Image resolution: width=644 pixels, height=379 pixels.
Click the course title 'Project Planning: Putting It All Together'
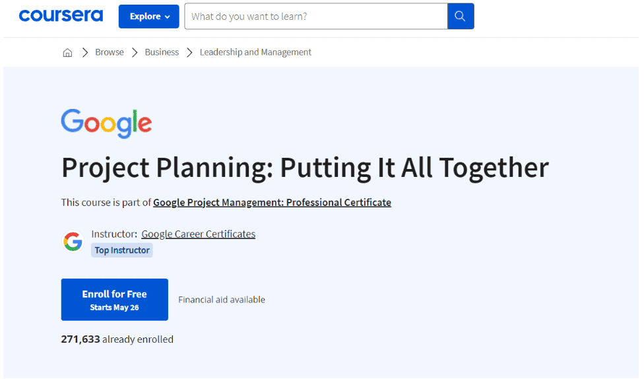[305, 168]
